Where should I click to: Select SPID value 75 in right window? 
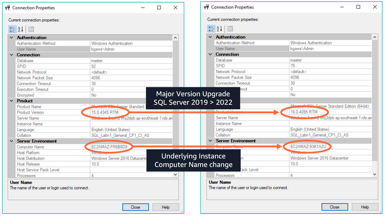(293, 66)
